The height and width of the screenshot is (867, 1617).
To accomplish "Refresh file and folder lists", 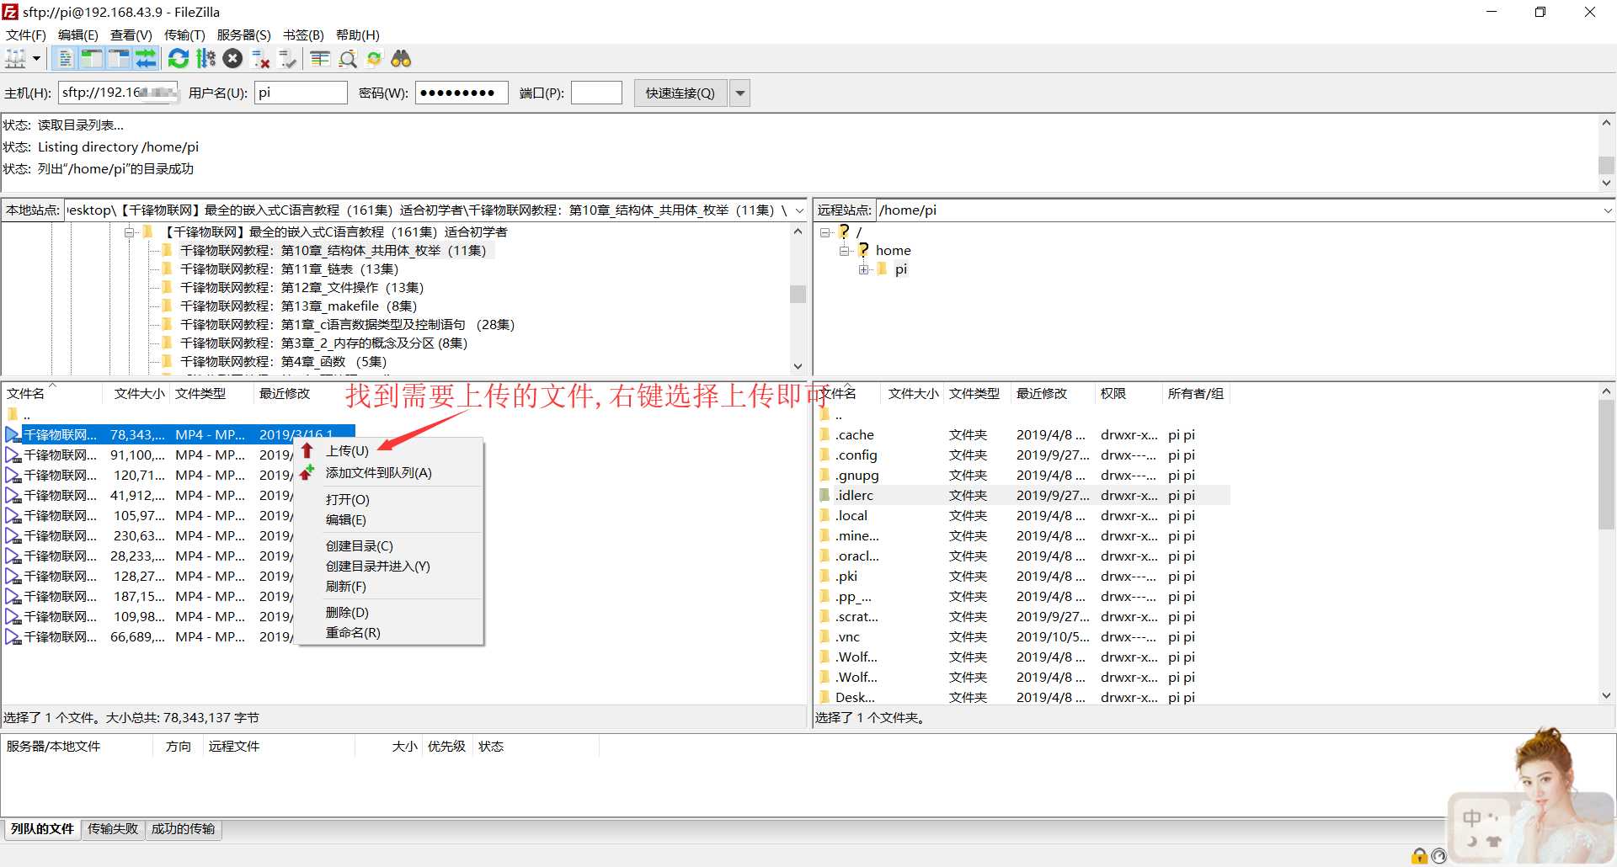I will (x=178, y=59).
